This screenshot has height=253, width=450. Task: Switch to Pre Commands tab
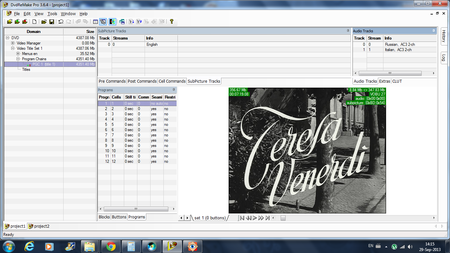[112, 81]
